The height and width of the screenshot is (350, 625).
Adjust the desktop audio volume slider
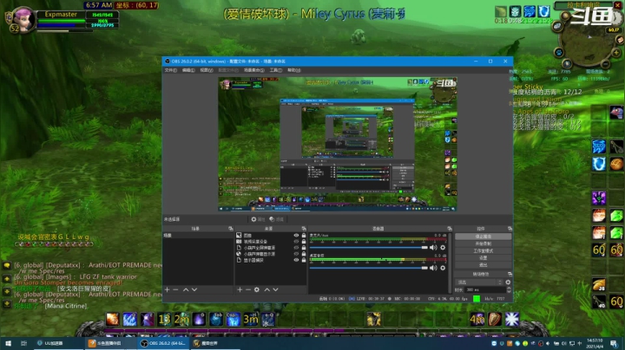coord(369,268)
